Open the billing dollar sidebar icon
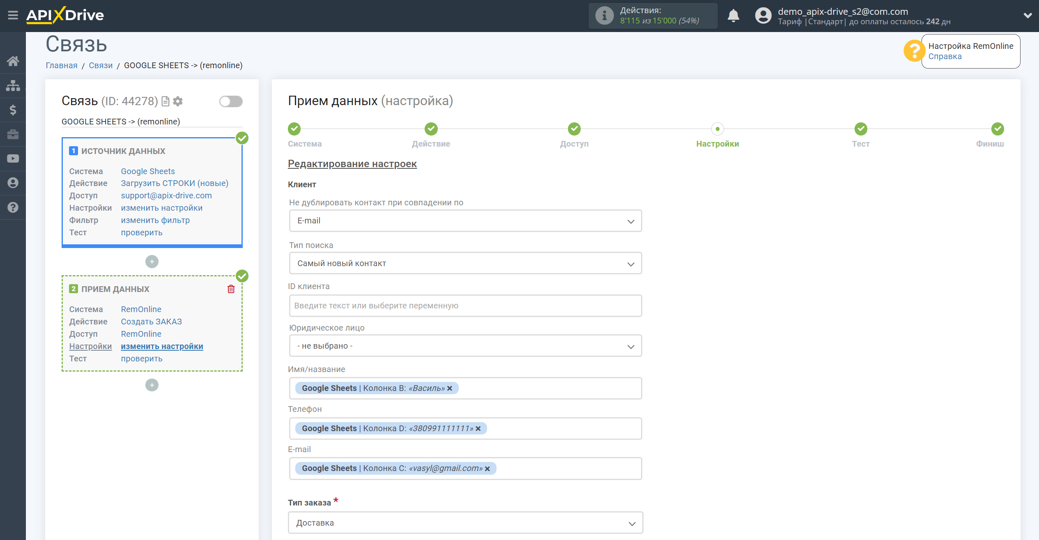This screenshot has width=1039, height=540. click(x=13, y=110)
